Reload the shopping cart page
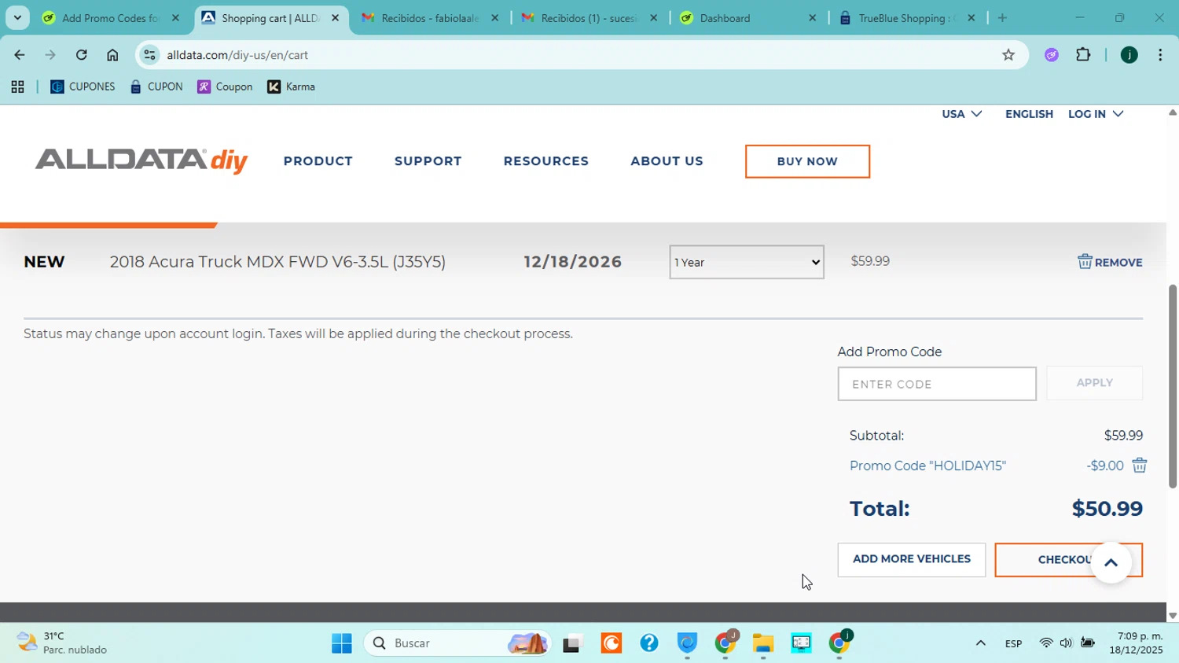1179x663 pixels. point(82,55)
